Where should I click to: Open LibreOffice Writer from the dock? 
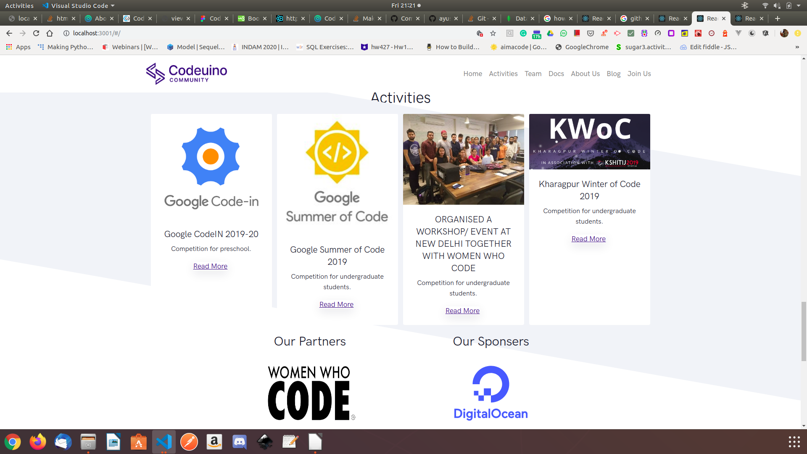coord(113,442)
